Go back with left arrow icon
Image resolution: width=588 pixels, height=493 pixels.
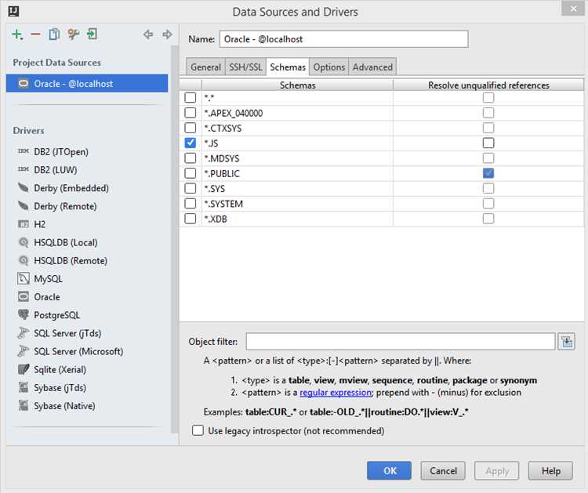[x=148, y=34]
